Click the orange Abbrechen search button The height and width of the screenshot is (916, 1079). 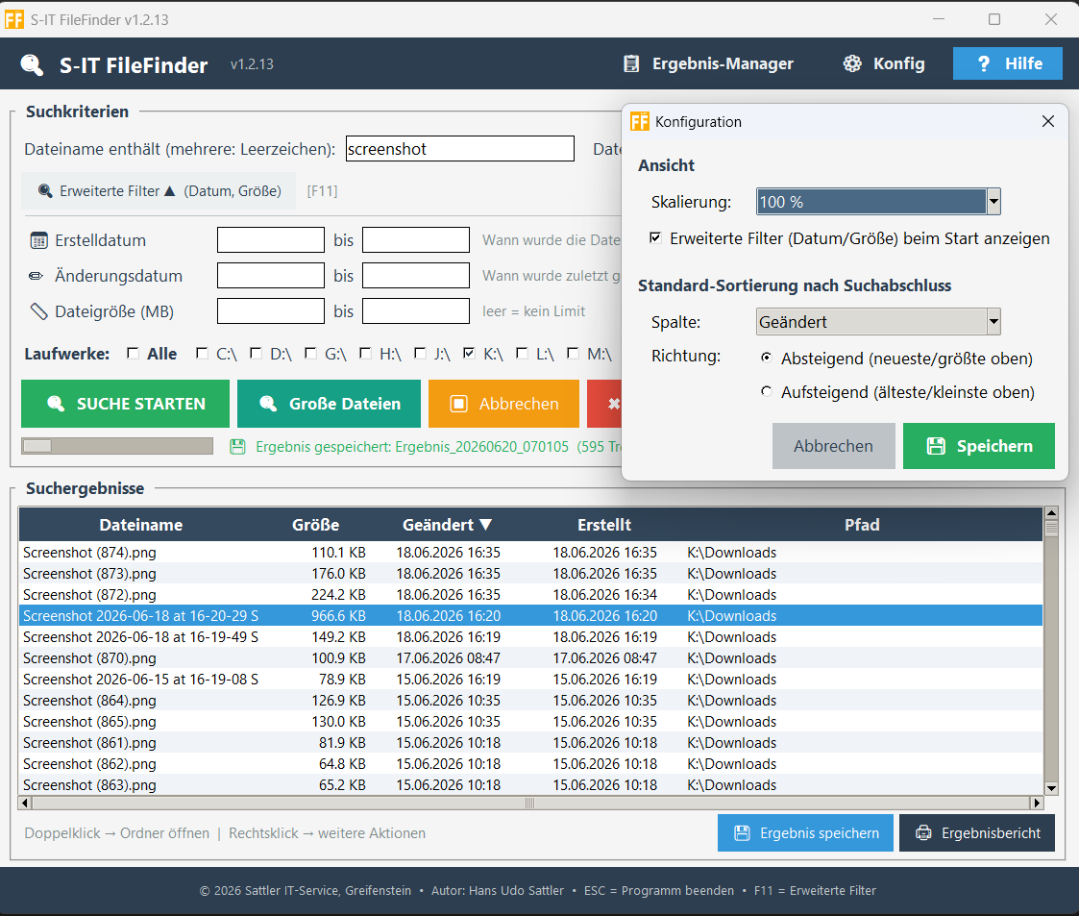(503, 404)
